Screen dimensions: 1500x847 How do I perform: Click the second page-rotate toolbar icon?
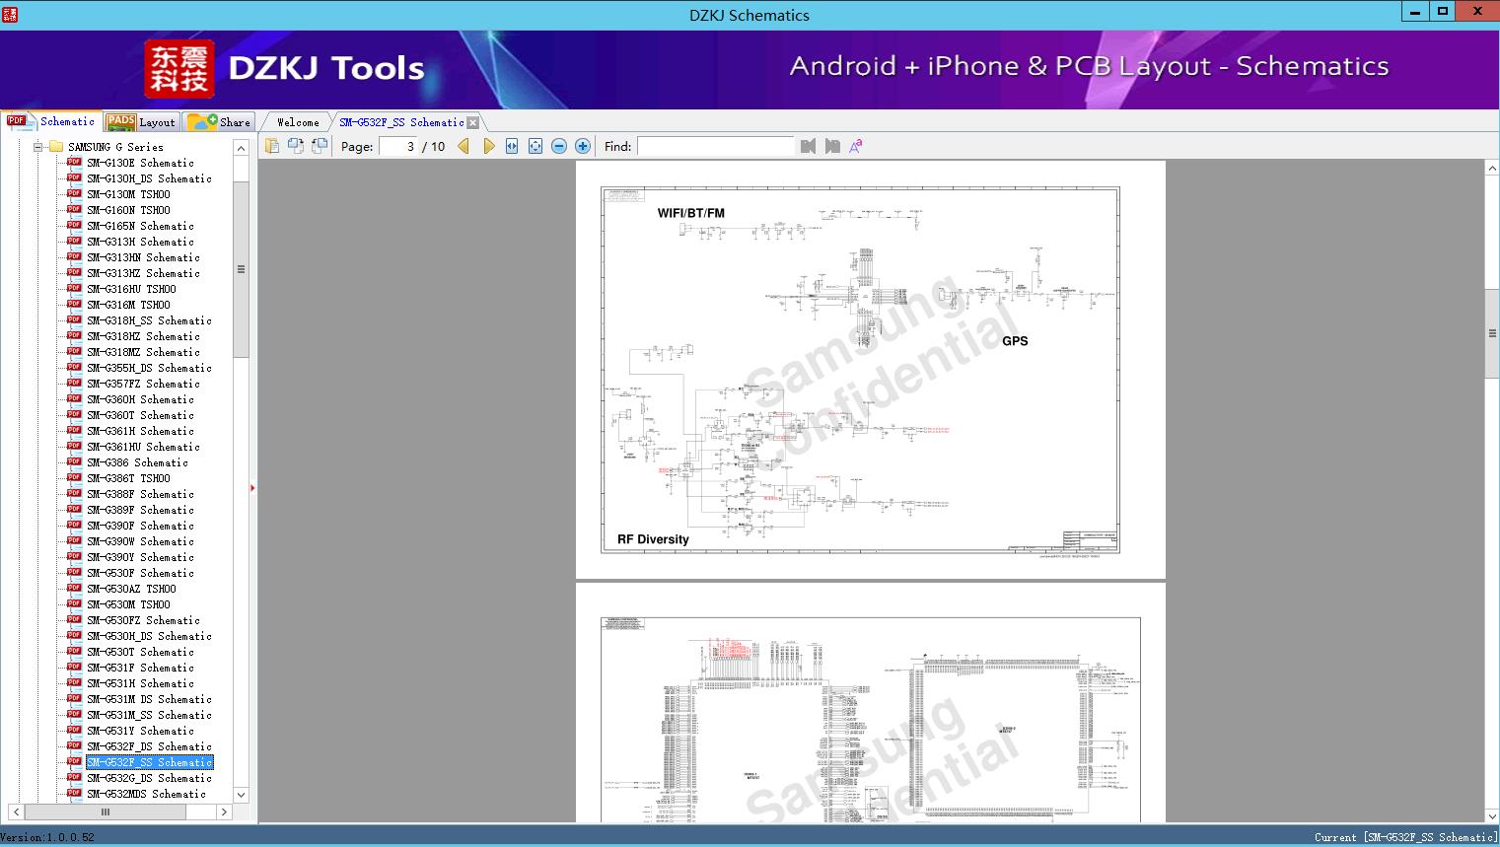(295, 146)
